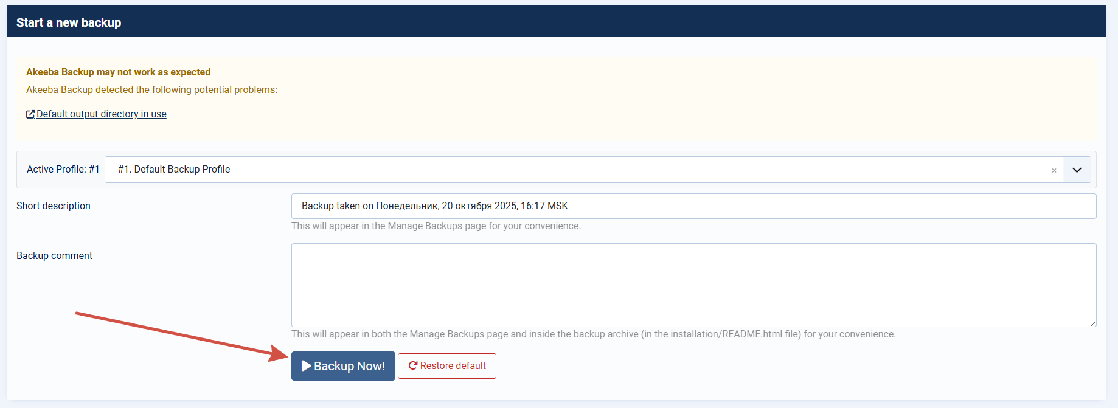Click 'Akeeba Backup may not work as expected' warning title
Image resolution: width=1118 pixels, height=408 pixels.
point(118,72)
